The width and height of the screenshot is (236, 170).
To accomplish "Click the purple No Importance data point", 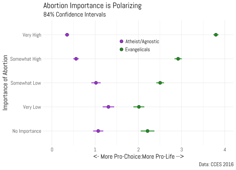I will point(98,131).
